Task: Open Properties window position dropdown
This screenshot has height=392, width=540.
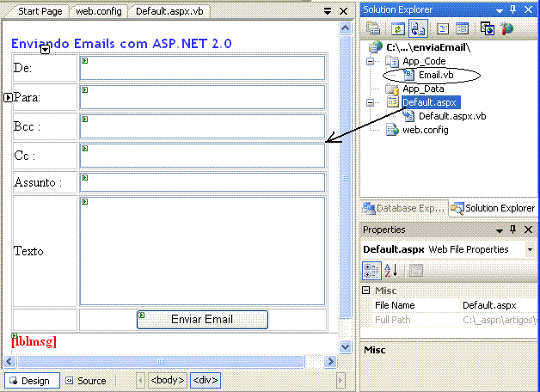Action: pyautogui.click(x=500, y=230)
